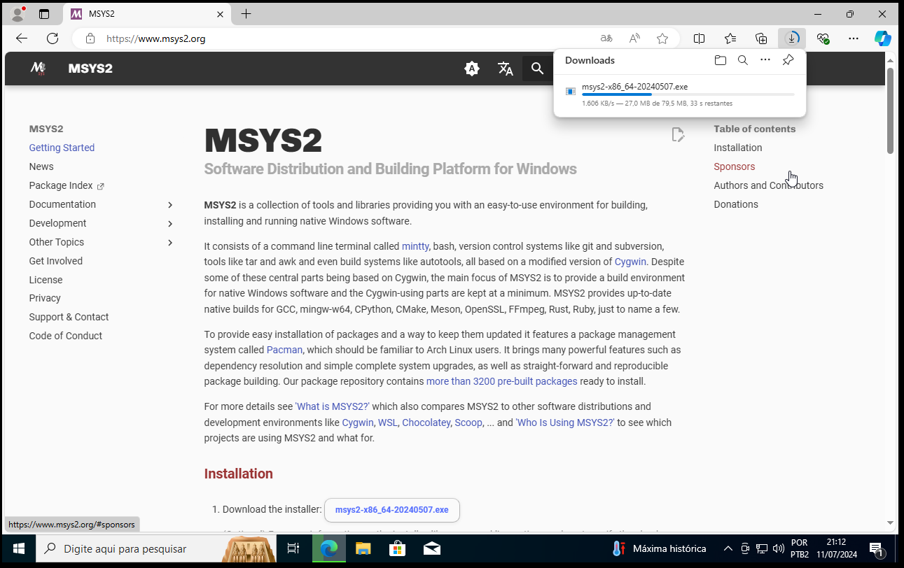Image resolution: width=904 pixels, height=568 pixels.
Task: Open Browser essentials heart icon
Action: 823,38
